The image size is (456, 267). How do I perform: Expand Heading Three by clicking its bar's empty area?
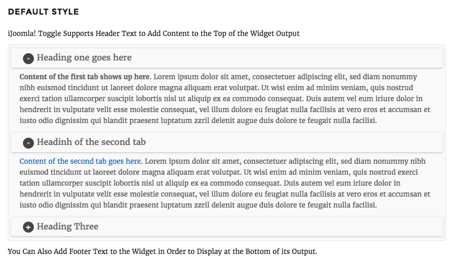[270, 227]
